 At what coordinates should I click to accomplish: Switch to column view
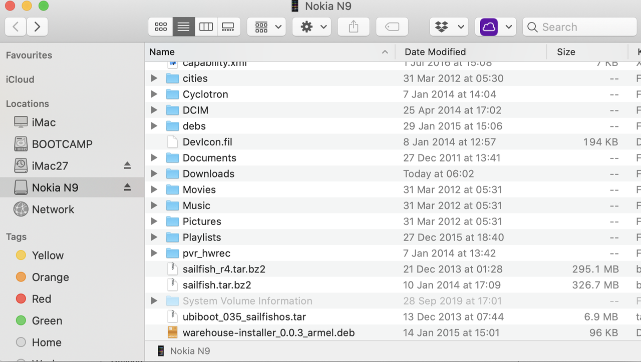click(206, 27)
